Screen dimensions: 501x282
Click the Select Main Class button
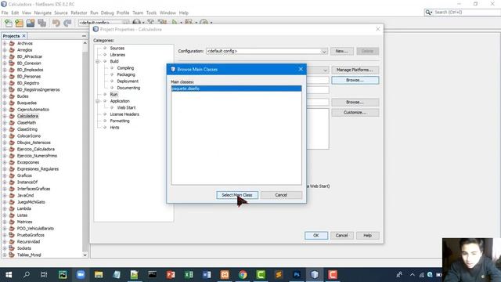point(237,195)
